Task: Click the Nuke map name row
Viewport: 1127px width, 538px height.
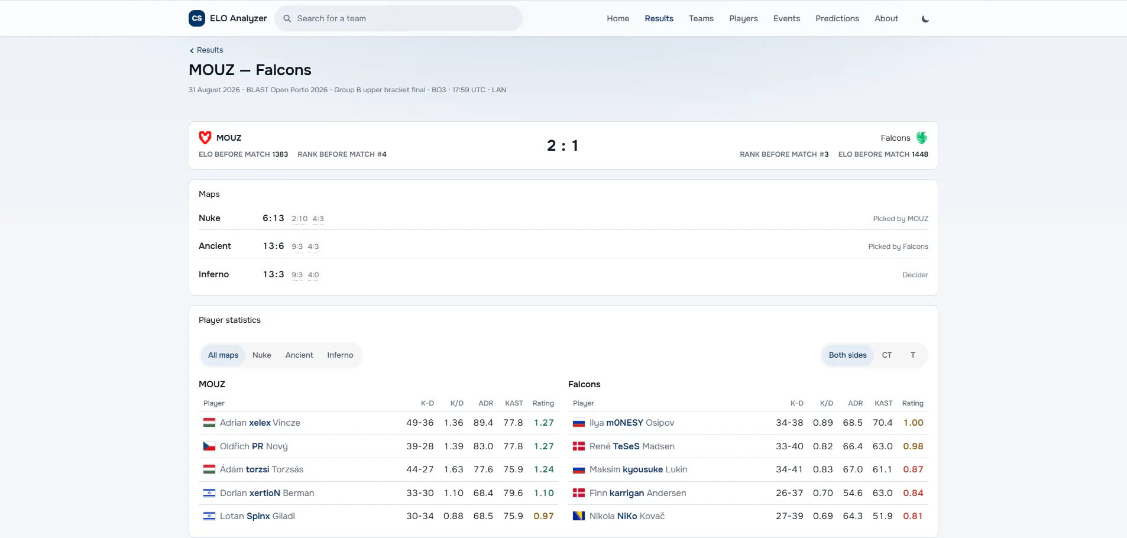Action: click(209, 218)
